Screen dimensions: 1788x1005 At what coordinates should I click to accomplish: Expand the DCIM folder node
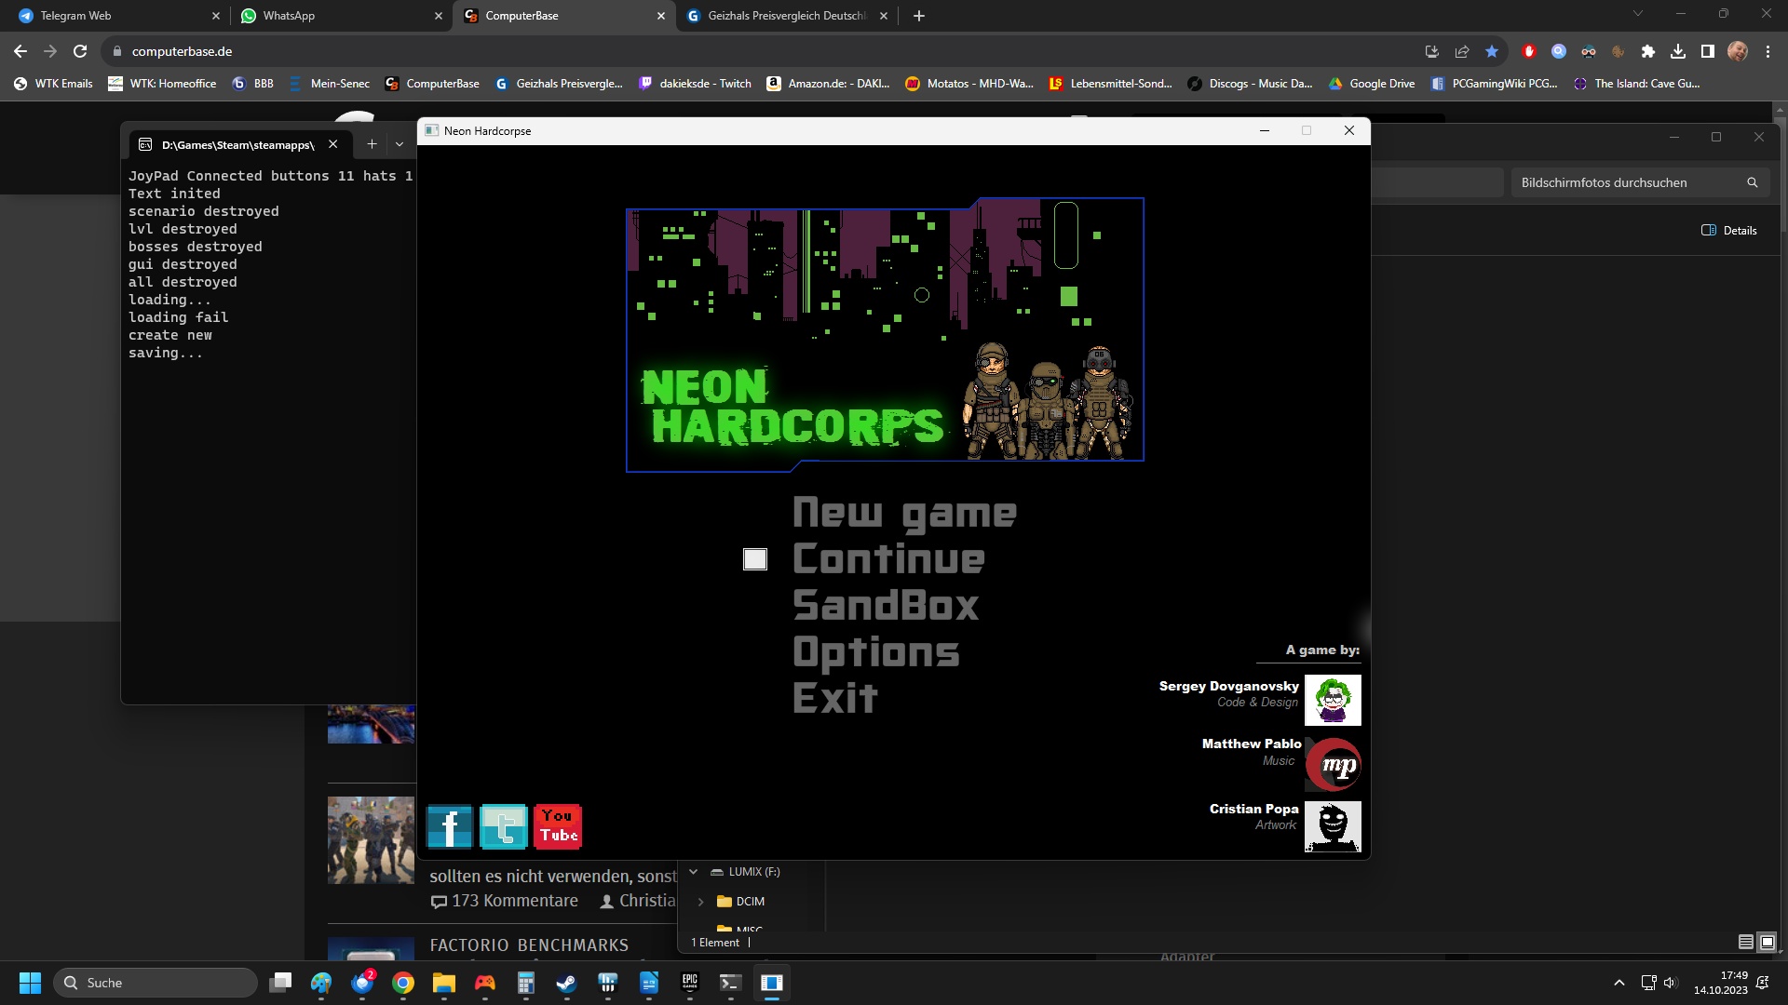[x=701, y=902]
